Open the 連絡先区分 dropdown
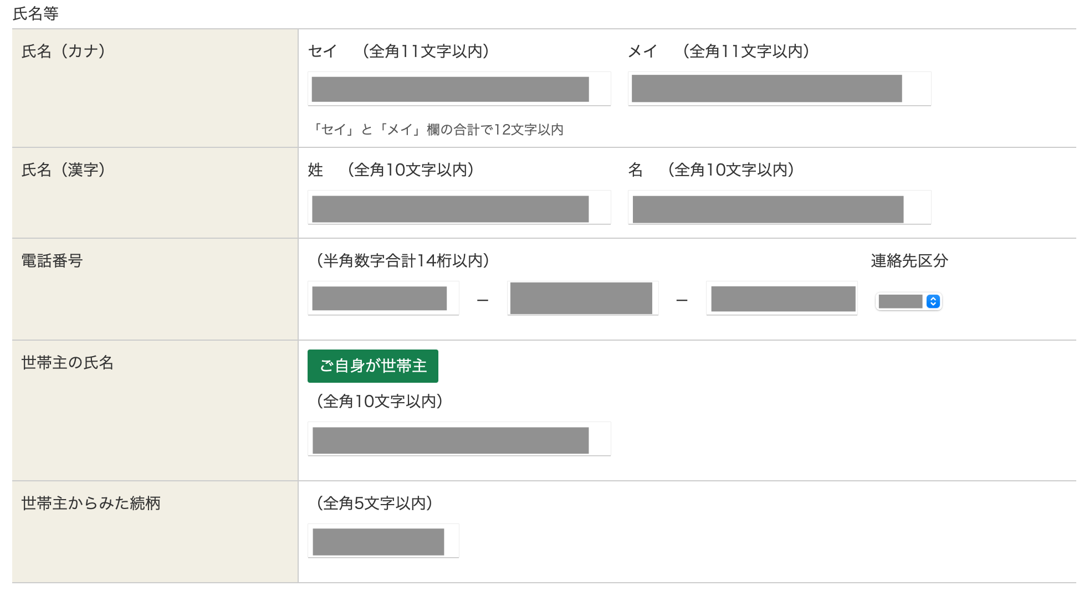The height and width of the screenshot is (596, 1084). (x=908, y=301)
